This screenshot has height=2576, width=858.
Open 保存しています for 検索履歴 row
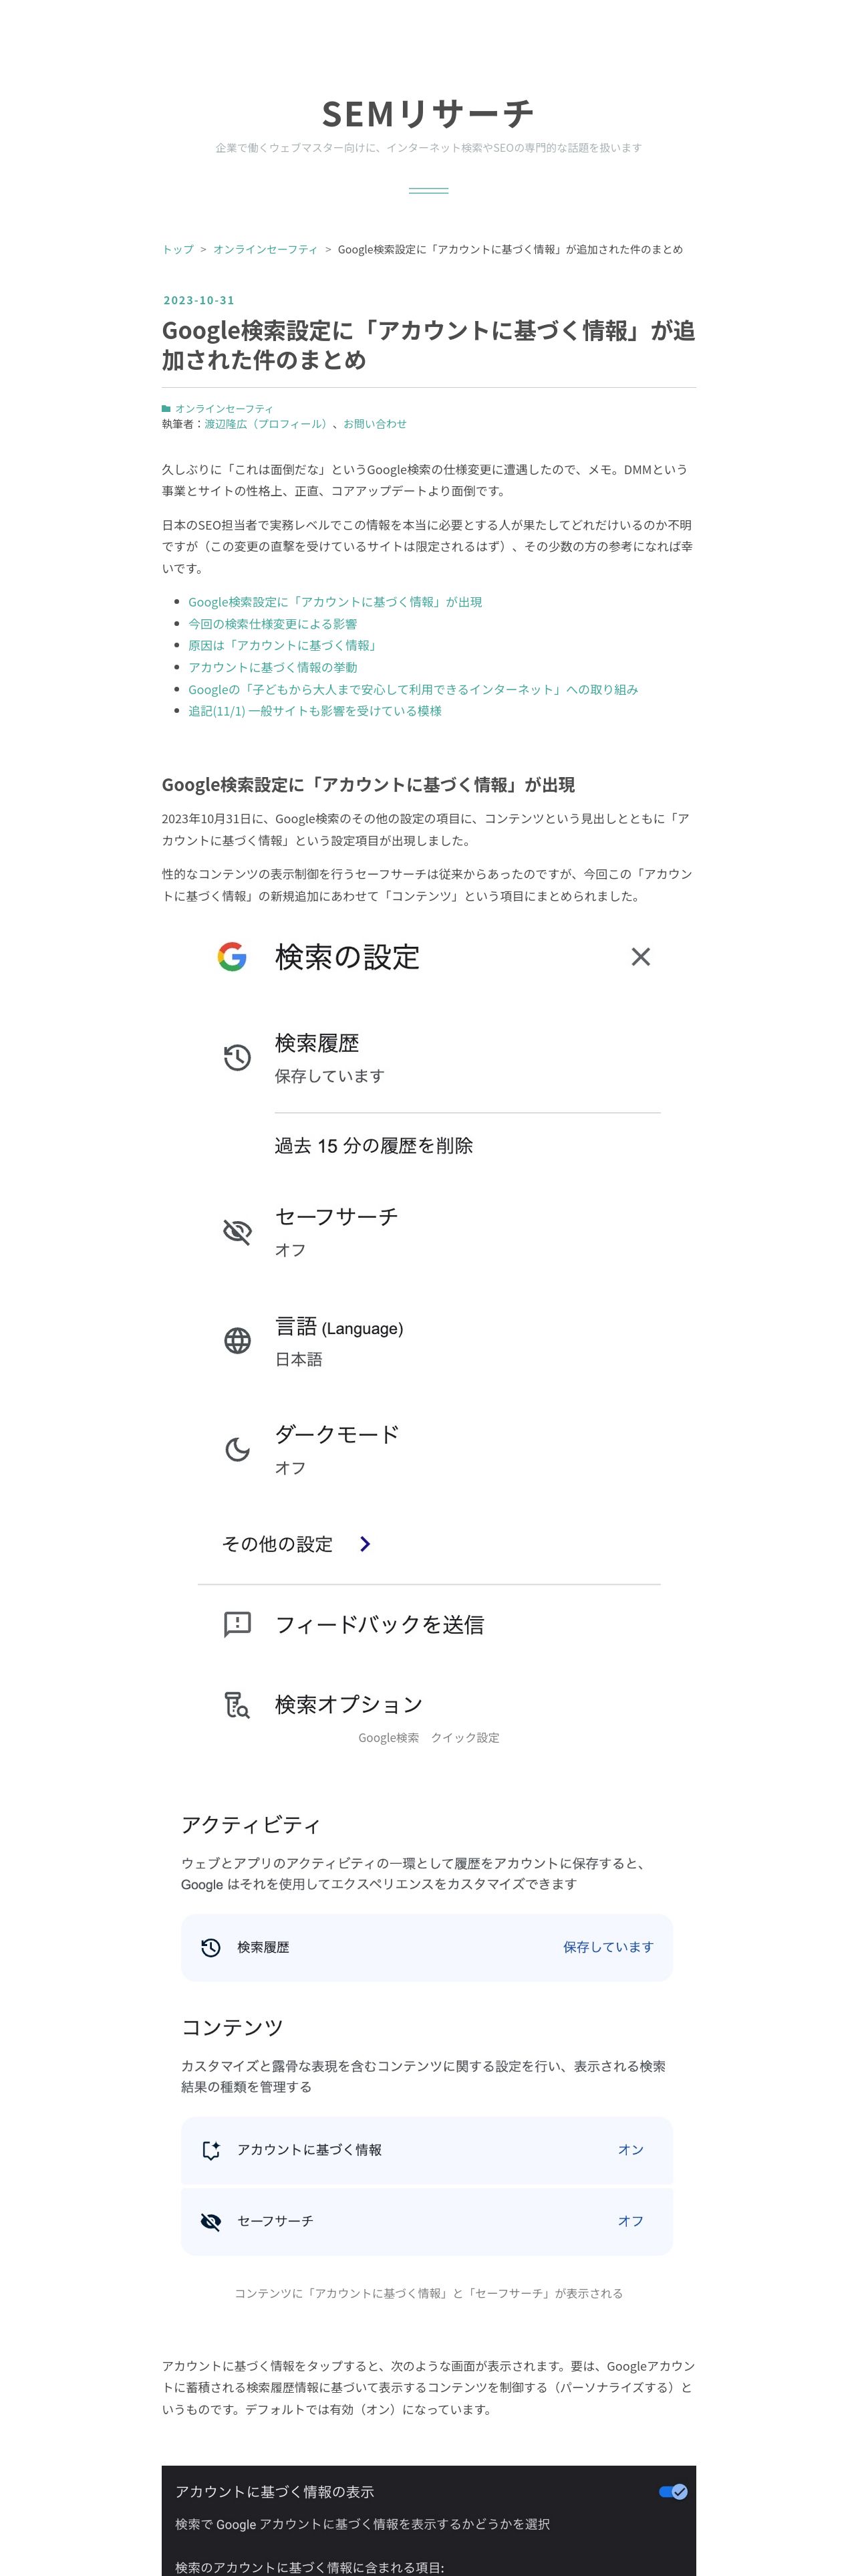click(x=607, y=1947)
